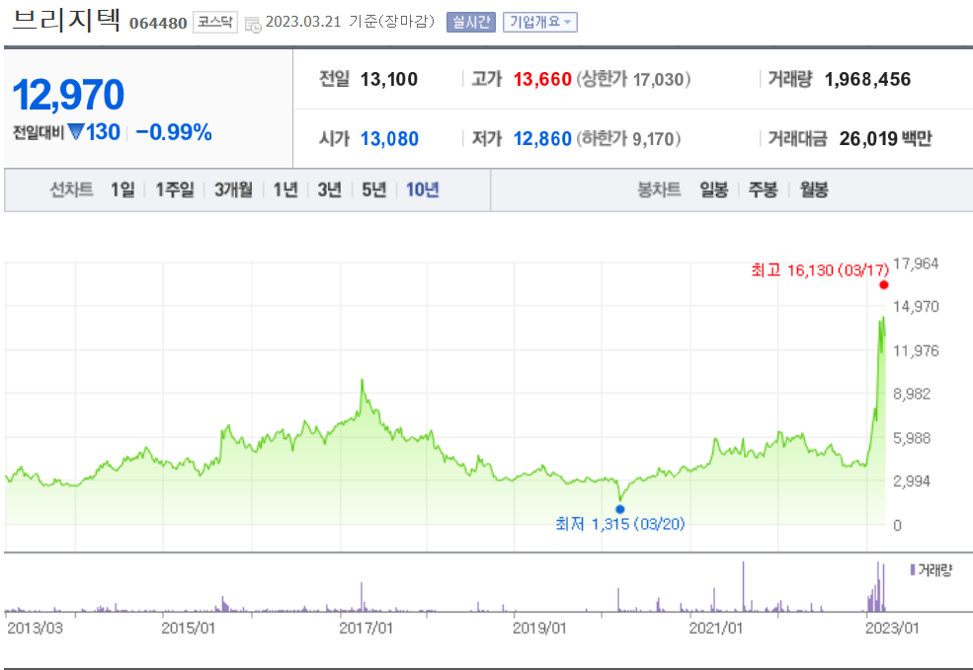The width and height of the screenshot is (973, 670).
Task: Click the stock code 064480
Action: [158, 24]
